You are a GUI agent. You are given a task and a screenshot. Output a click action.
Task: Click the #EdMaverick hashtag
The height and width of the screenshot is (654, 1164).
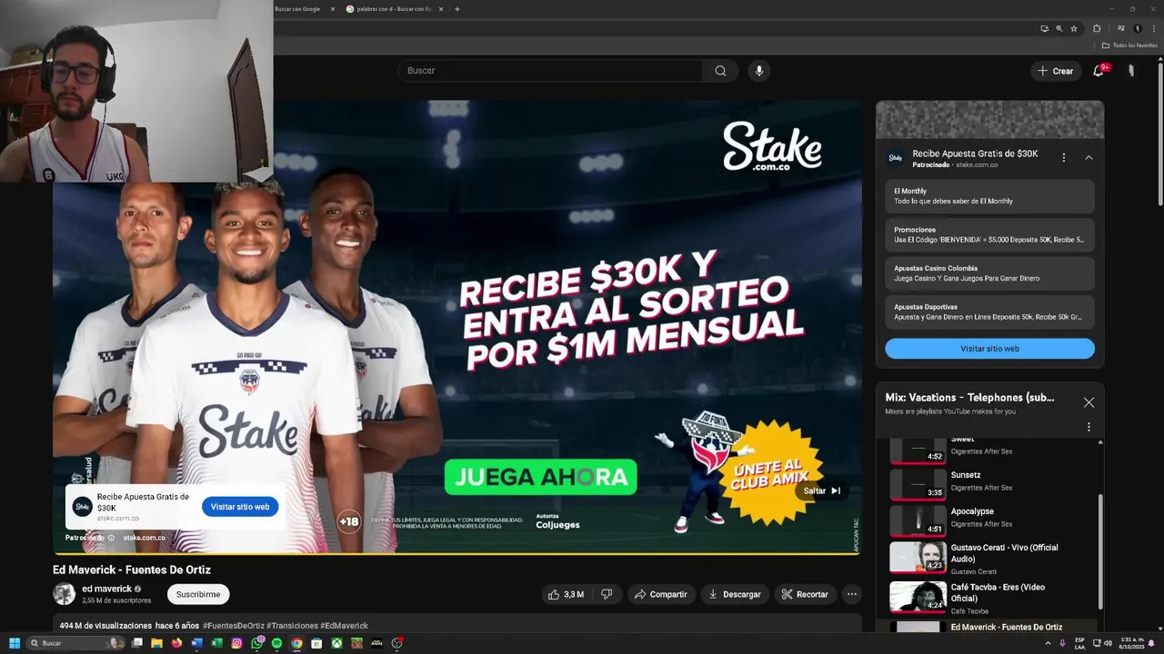coord(344,626)
